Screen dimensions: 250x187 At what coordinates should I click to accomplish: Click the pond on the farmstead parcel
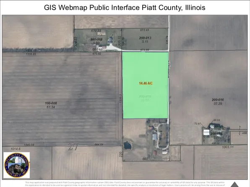(128, 145)
